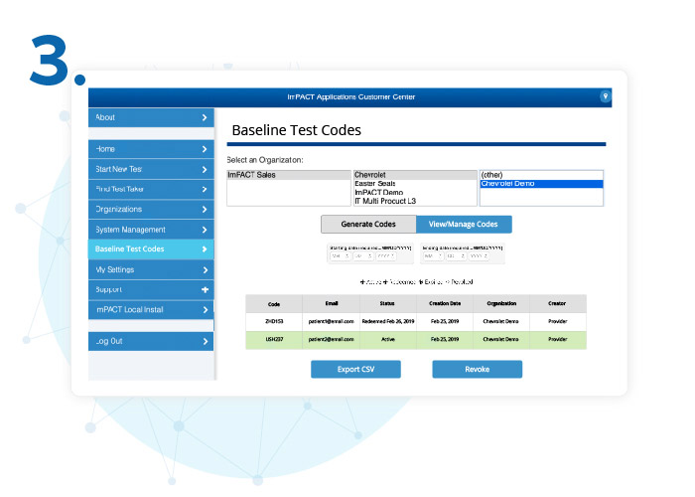Image resolution: width=695 pixels, height=497 pixels.
Task: Open the Support menu item
Action: tap(151, 290)
